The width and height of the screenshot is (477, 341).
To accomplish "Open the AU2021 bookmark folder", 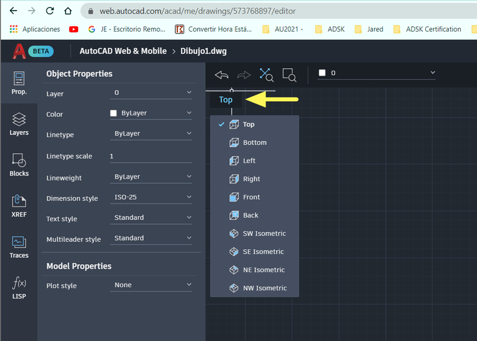I will pyautogui.click(x=283, y=29).
